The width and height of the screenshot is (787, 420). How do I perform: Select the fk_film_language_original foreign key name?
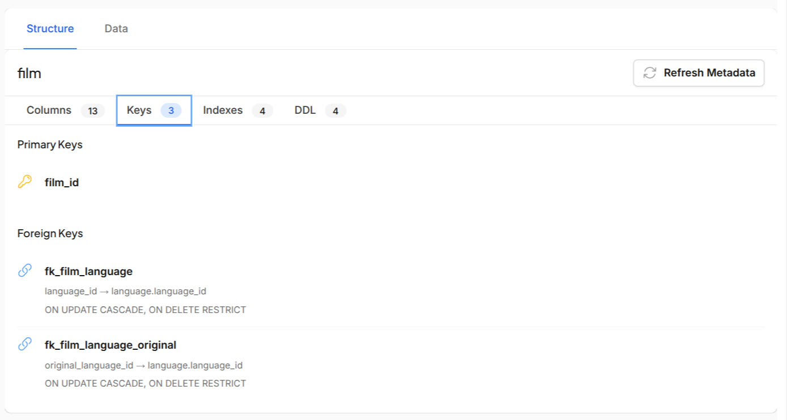click(110, 345)
